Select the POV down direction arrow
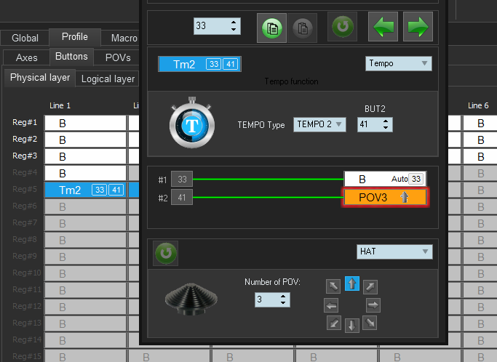The width and height of the screenshot is (497, 362). [x=352, y=326]
